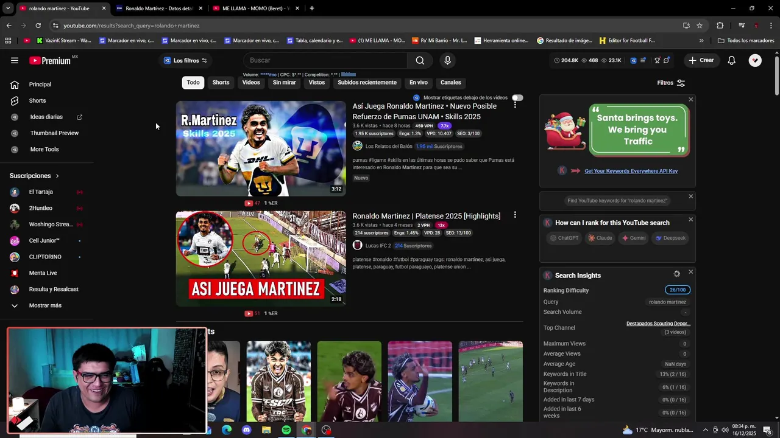The image size is (780, 438).
Task: Bookmark this page with star icon
Action: 700,26
